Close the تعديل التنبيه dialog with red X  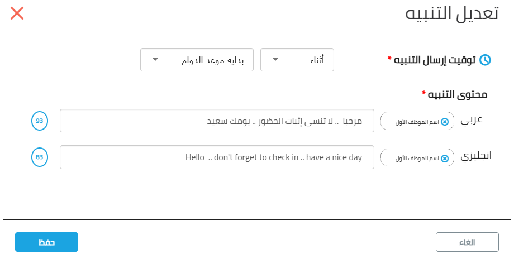tap(17, 13)
